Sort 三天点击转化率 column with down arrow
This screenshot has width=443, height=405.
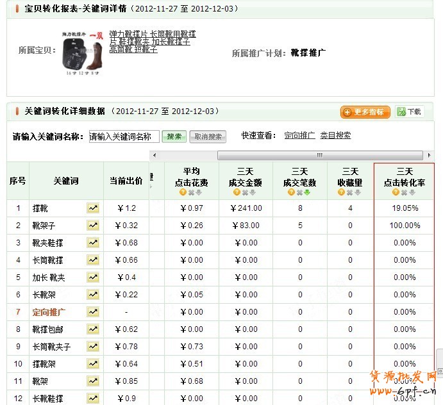pos(414,192)
